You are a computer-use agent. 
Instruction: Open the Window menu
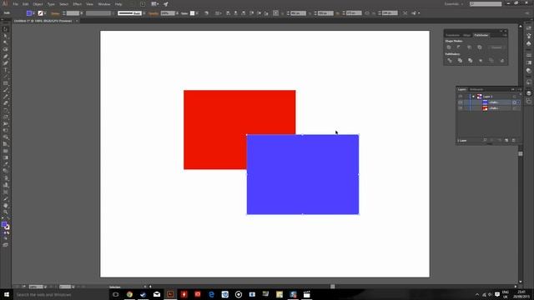104,4
